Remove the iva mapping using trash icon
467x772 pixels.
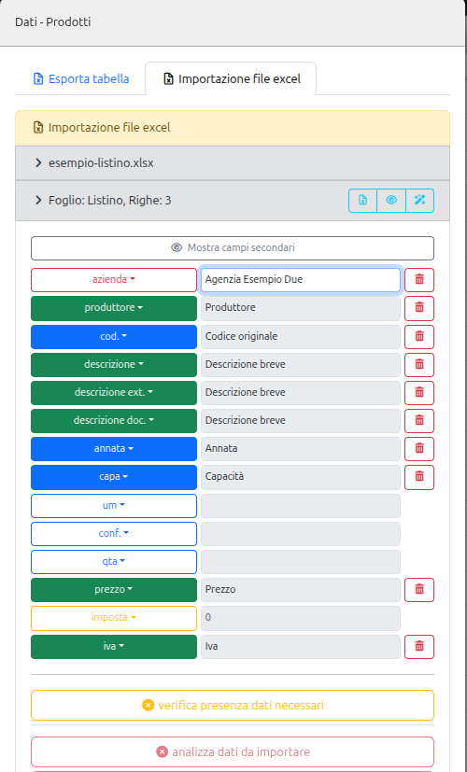point(419,647)
